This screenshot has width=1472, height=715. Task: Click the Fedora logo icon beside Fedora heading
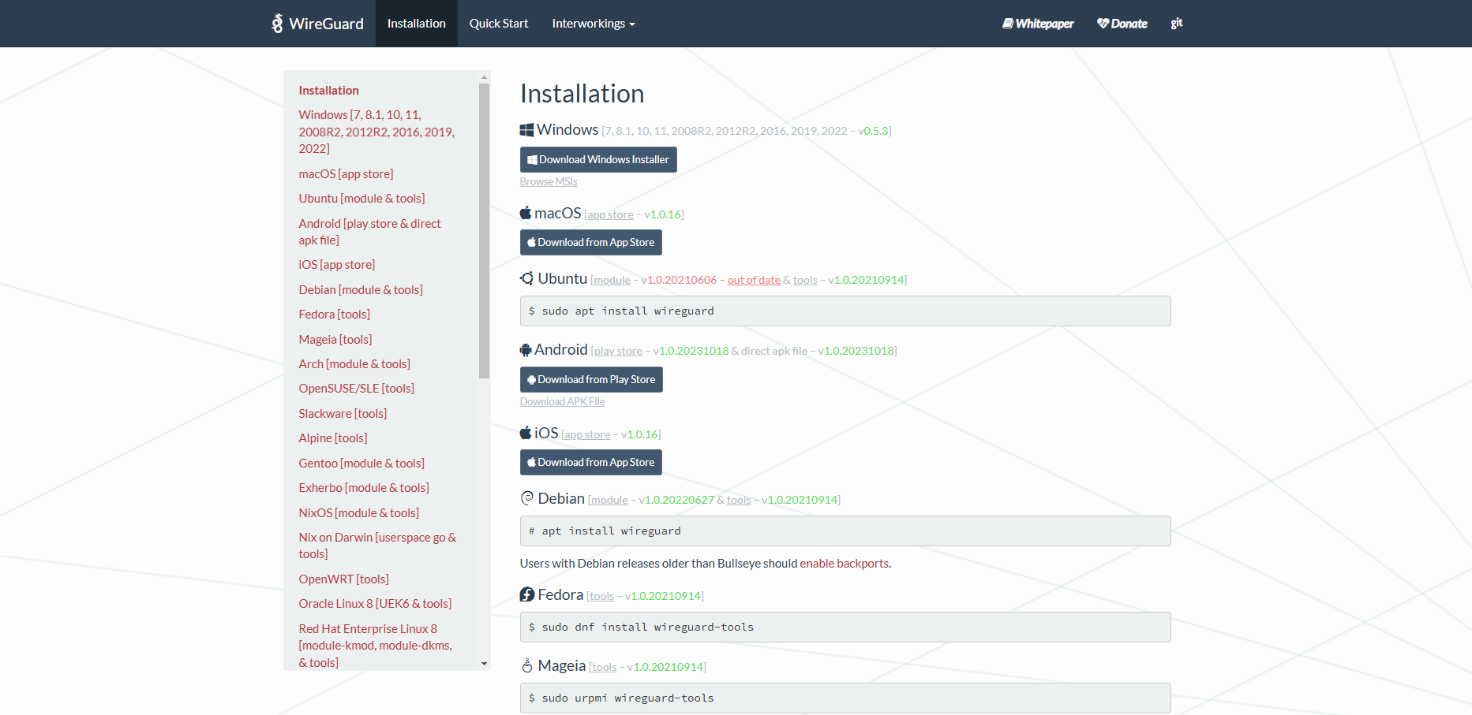tap(527, 594)
